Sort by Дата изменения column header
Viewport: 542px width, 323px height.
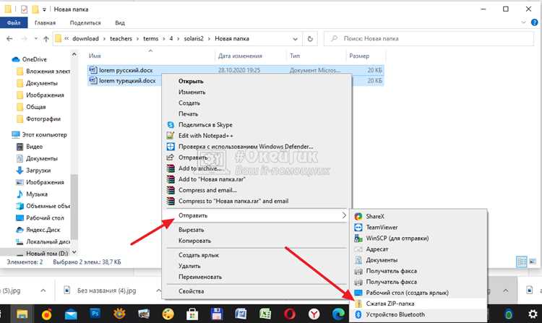240,56
